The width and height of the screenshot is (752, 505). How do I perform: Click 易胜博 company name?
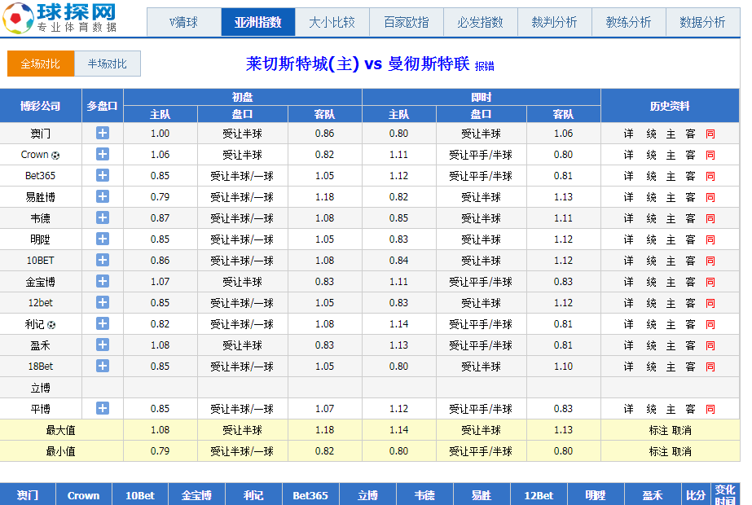[41, 197]
